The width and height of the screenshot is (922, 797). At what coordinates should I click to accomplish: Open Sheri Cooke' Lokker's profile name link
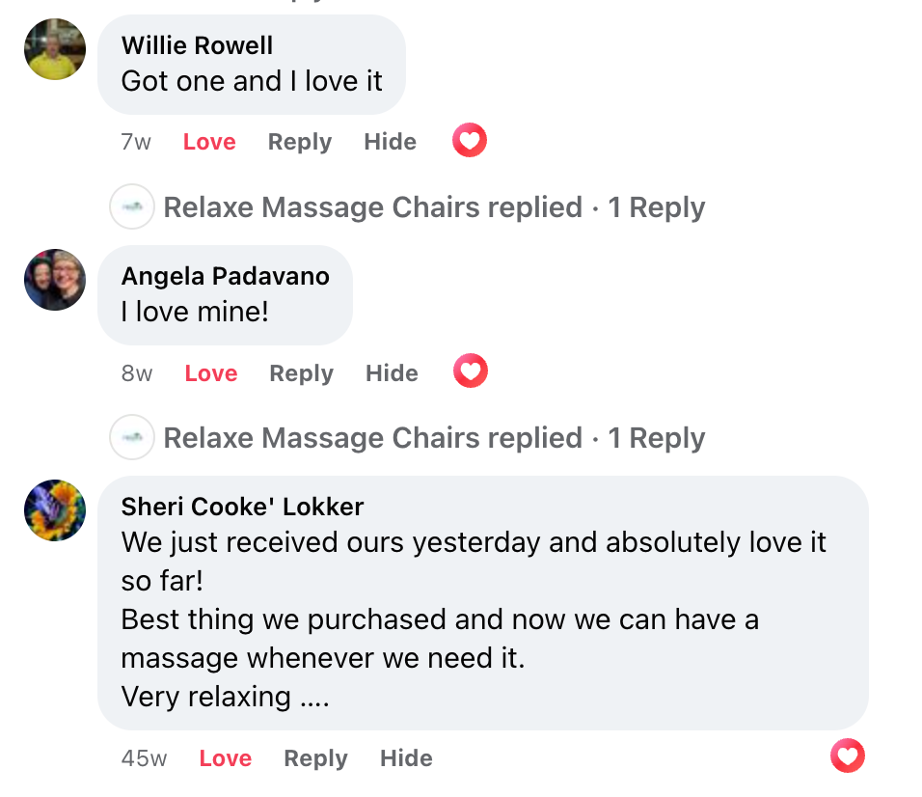click(243, 507)
